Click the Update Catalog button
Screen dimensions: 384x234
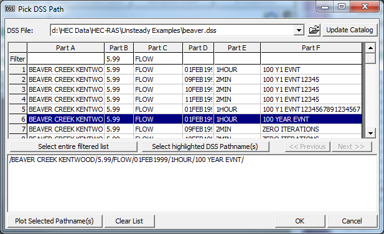coord(350,30)
